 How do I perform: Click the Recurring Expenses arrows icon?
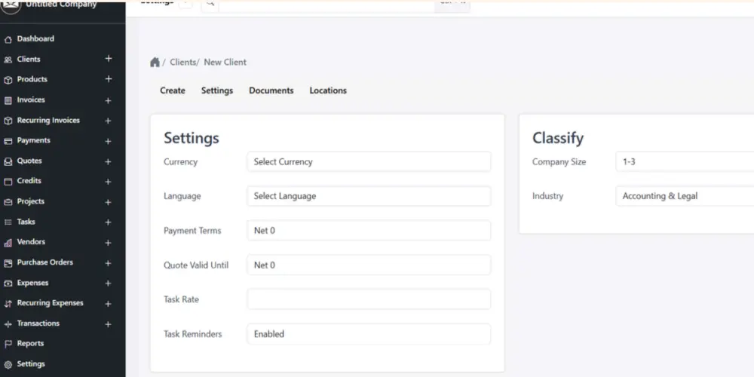point(8,304)
